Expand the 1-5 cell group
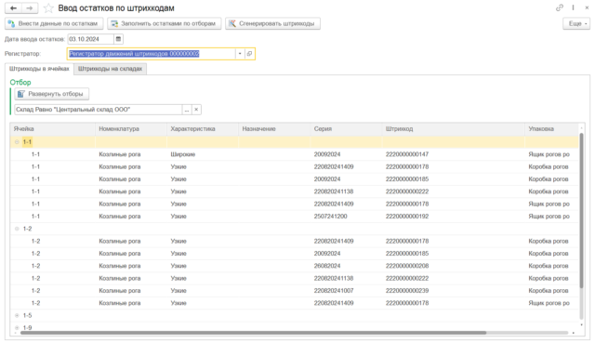This screenshot has height=343, width=595. coord(17,316)
